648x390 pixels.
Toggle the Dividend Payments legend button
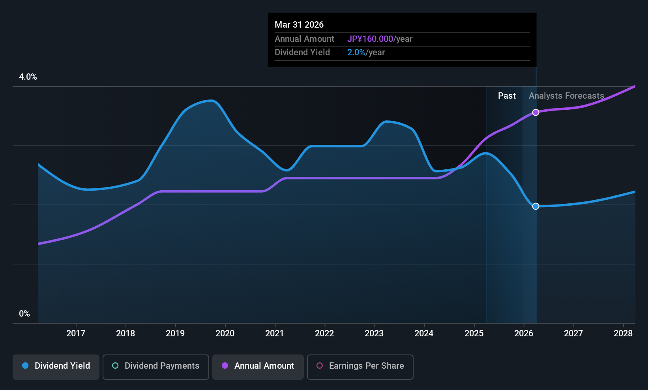pyautogui.click(x=156, y=367)
